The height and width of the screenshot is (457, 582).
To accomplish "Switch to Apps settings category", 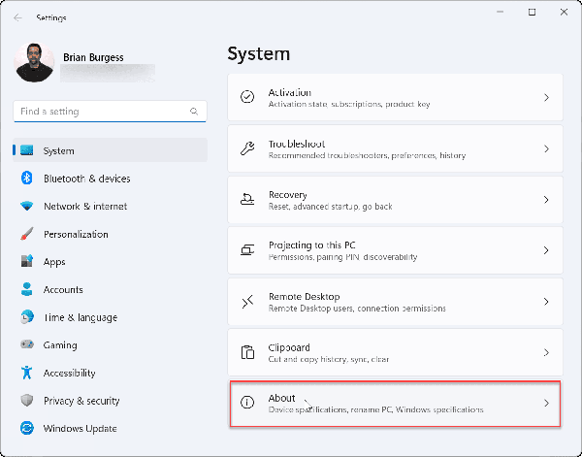I will [x=54, y=262].
